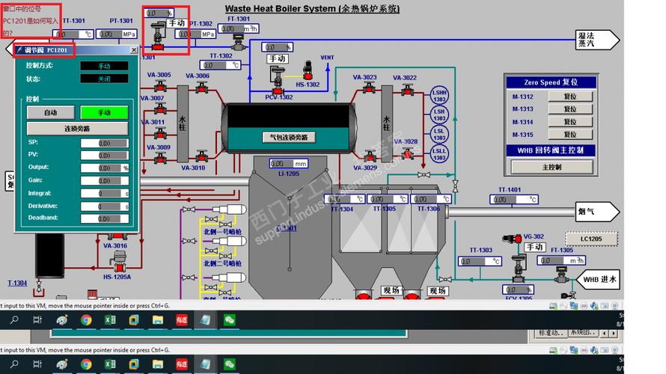Switch PC1201 control to 自动 mode
Screen dimensions: 666x374
click(x=50, y=112)
